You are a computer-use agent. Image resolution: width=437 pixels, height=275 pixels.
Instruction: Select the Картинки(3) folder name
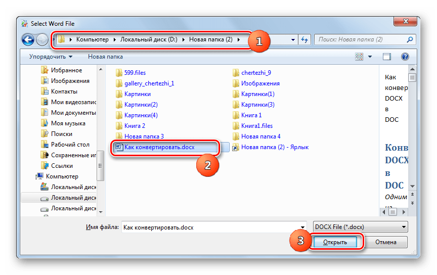[x=258, y=105]
